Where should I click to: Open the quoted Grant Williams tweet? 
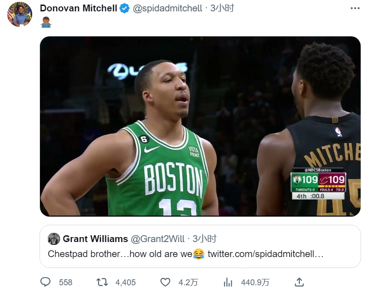point(200,246)
